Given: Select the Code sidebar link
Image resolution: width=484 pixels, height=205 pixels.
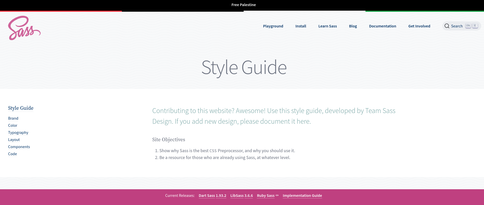Looking at the screenshot, I should pyautogui.click(x=12, y=154).
